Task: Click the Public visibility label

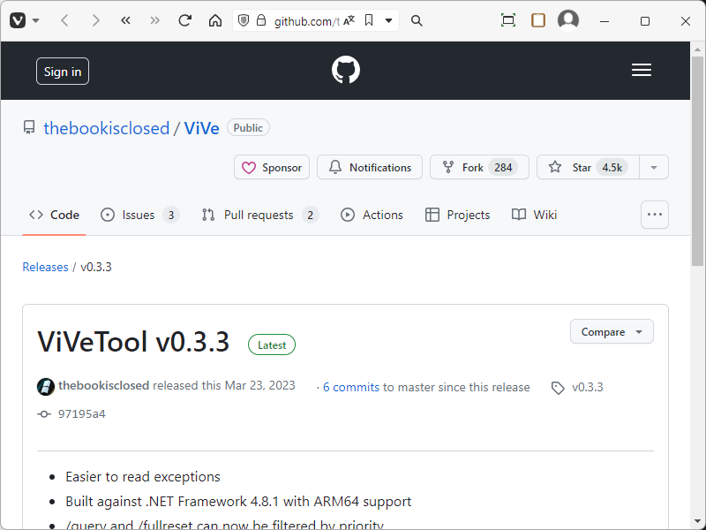Action: 248,128
